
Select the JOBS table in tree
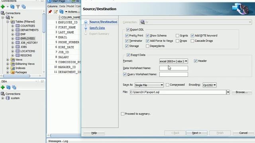pyautogui.click(x=24, y=47)
